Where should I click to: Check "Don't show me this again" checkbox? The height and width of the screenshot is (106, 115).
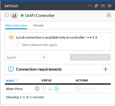click(x=18, y=45)
